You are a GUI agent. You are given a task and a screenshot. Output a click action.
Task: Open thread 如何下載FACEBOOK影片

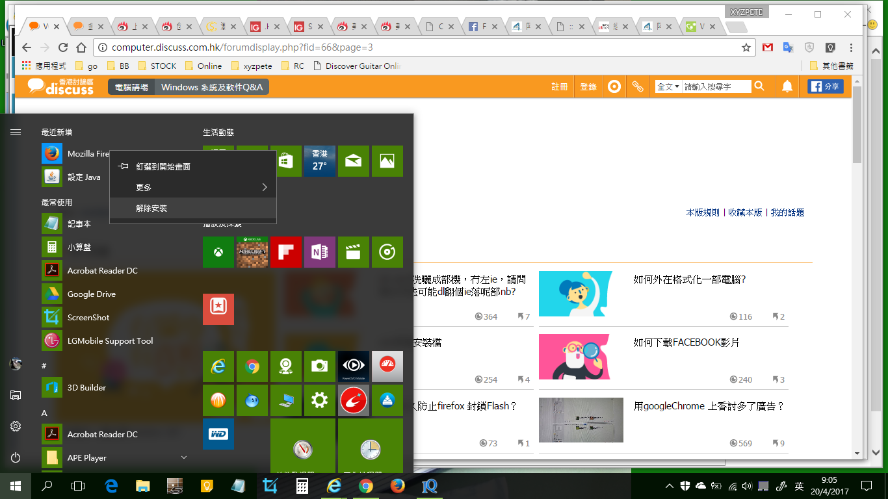686,342
